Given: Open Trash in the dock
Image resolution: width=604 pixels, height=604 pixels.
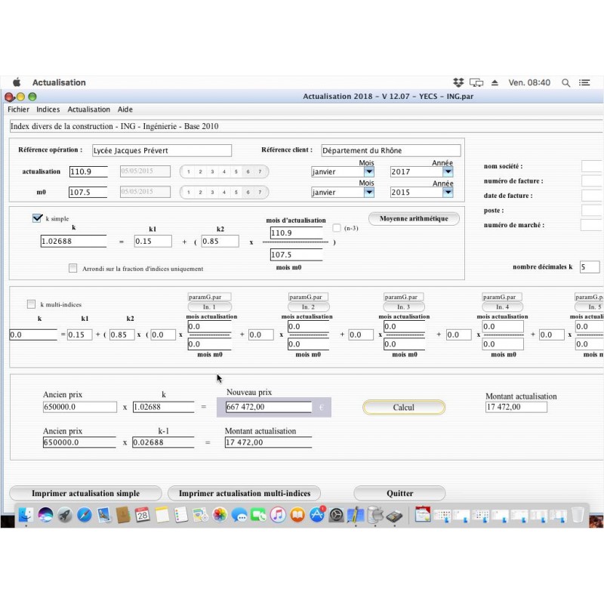Looking at the screenshot, I should (578, 515).
